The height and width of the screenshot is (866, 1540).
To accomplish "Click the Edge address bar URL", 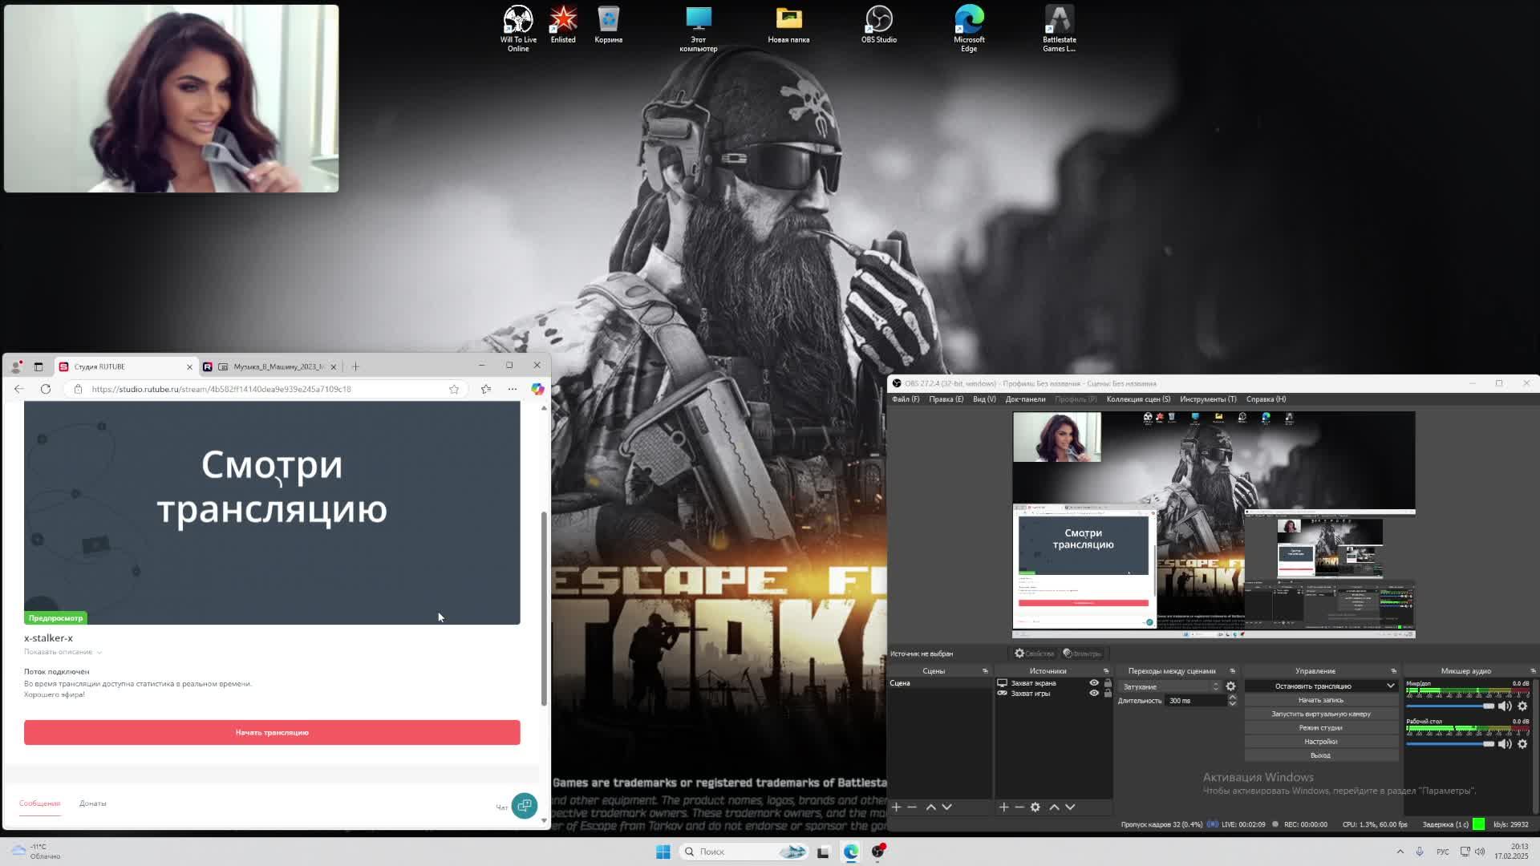I will click(221, 389).
